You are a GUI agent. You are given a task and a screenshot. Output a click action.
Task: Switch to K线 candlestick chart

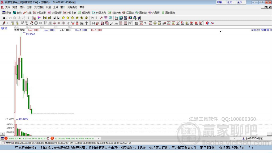pos(27,13)
